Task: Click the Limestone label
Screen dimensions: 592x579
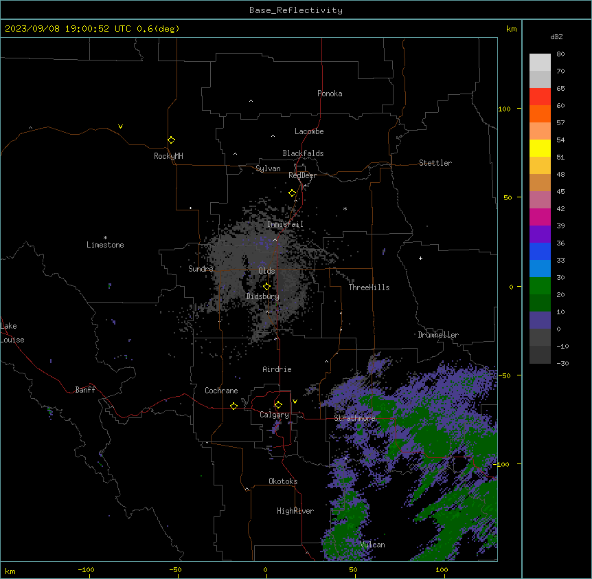Action: (x=105, y=245)
